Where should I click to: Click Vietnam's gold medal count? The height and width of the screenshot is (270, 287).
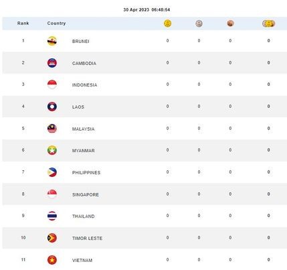(167, 260)
